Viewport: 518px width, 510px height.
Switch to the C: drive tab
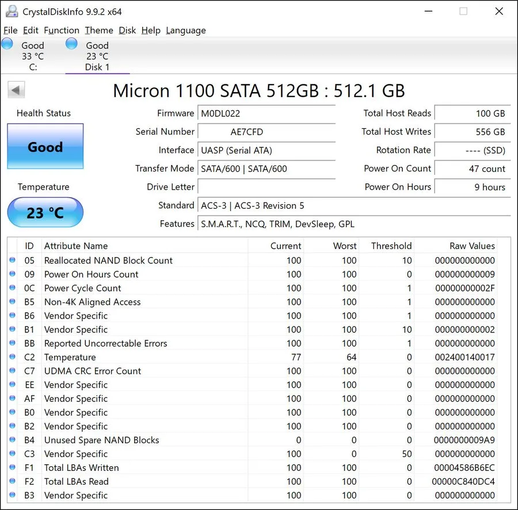click(33, 55)
